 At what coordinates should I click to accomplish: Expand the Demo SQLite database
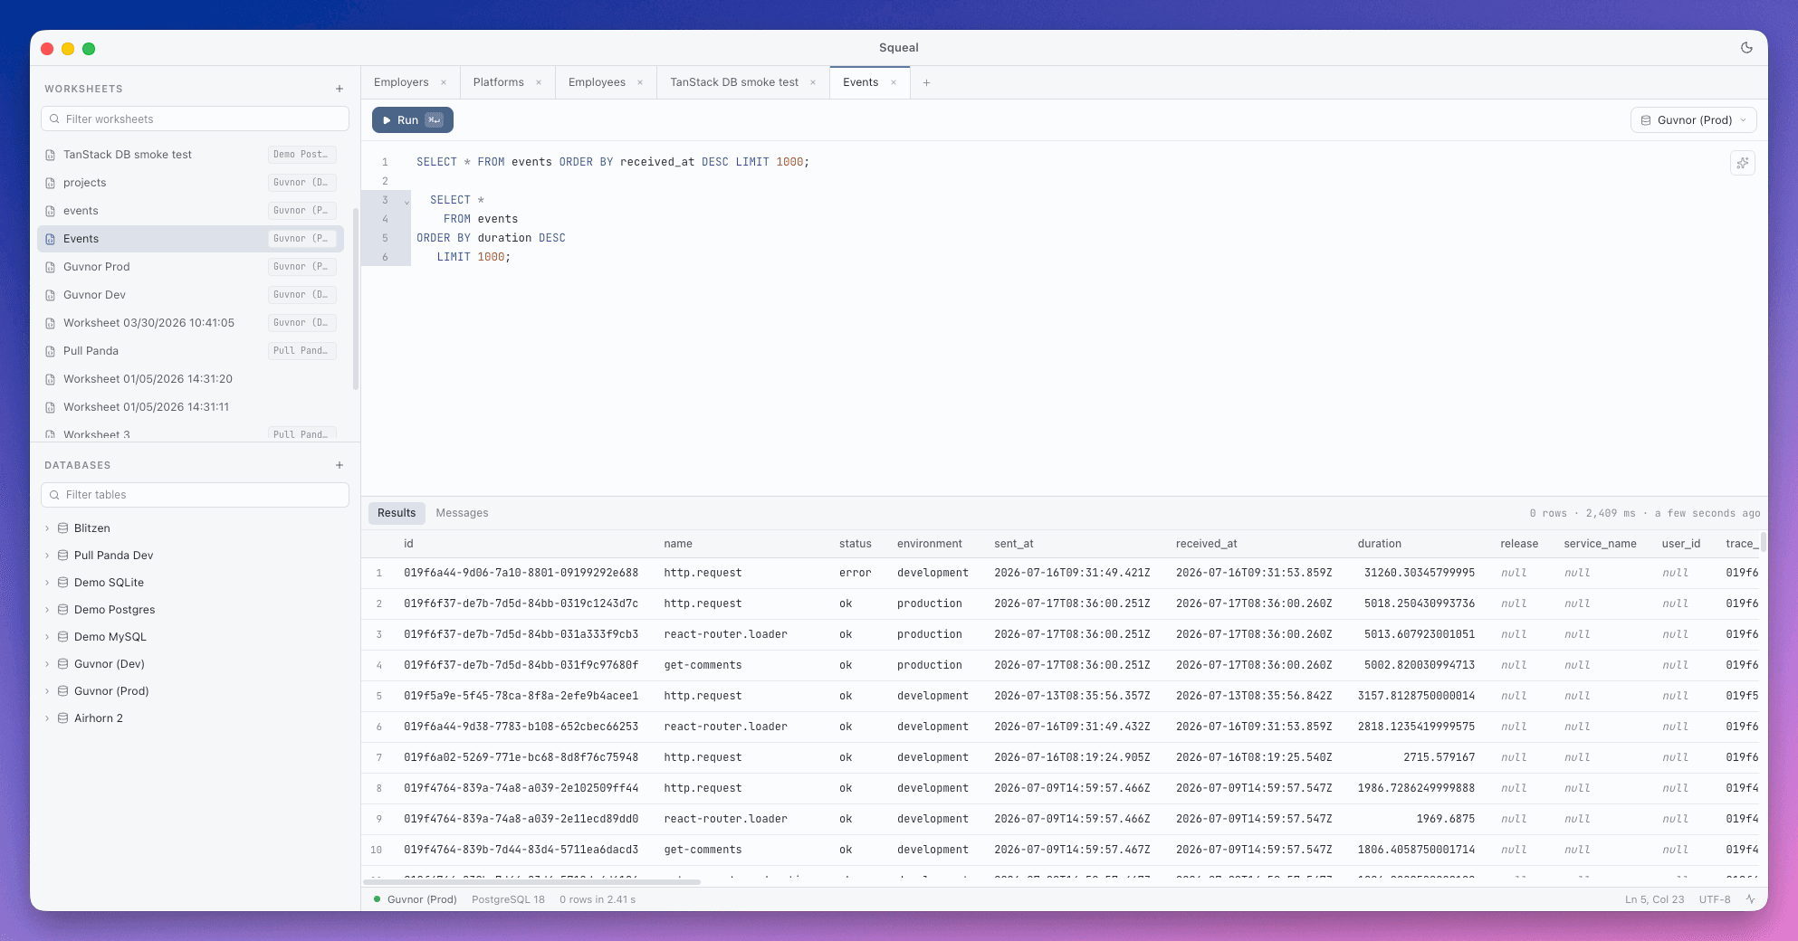(47, 583)
